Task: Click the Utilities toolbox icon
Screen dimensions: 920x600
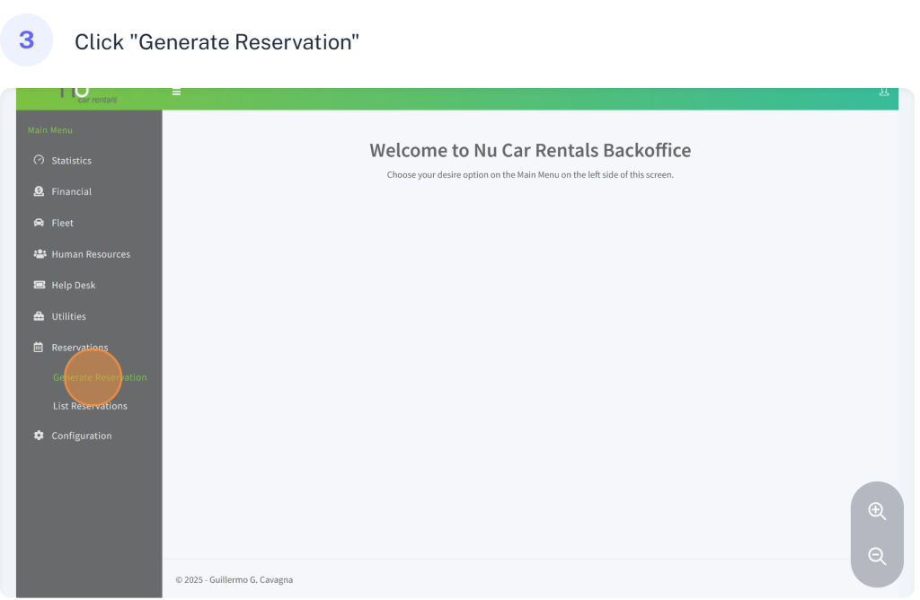Action: [39, 316]
